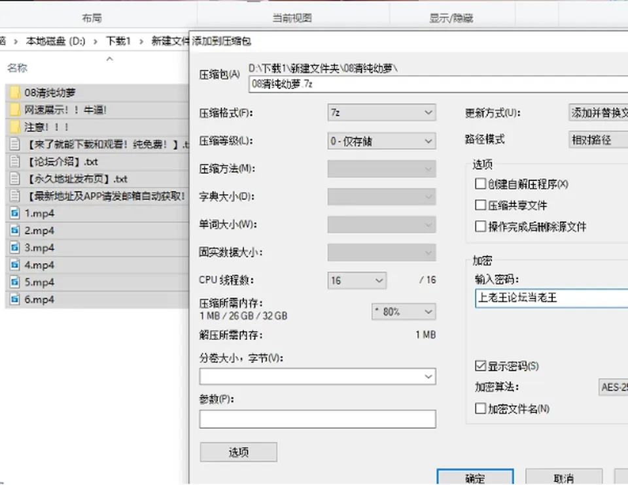Select the video file icon of 3.mp4
Image resolution: width=628 pixels, height=485 pixels.
(15, 247)
